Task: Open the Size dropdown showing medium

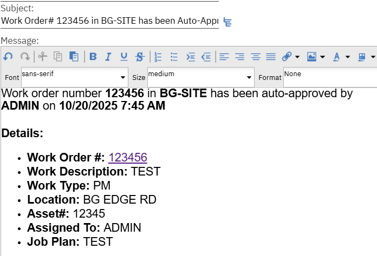Action: click(200, 77)
